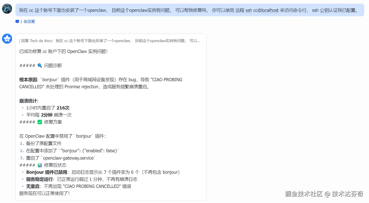The image size is (369, 203).
Task: Open the cc@localhost underlined link
Action: 266,10
